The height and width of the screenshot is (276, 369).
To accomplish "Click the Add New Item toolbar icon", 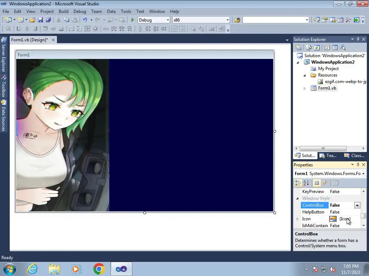I will 20,20.
